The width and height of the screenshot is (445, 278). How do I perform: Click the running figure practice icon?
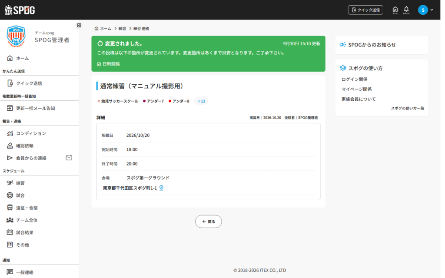click(x=10, y=183)
